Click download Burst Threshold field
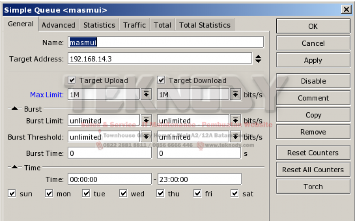The height and width of the screenshot is (222, 355). click(x=193, y=137)
